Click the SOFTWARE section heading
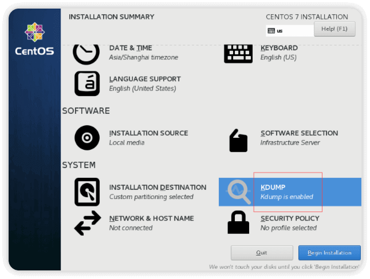 (86, 111)
